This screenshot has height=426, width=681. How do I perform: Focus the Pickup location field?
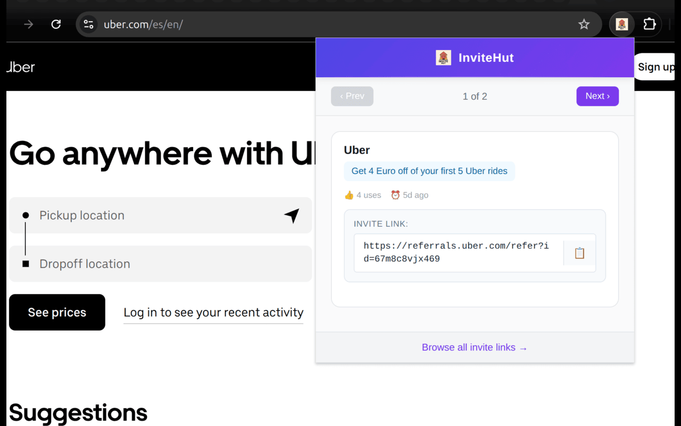(160, 216)
